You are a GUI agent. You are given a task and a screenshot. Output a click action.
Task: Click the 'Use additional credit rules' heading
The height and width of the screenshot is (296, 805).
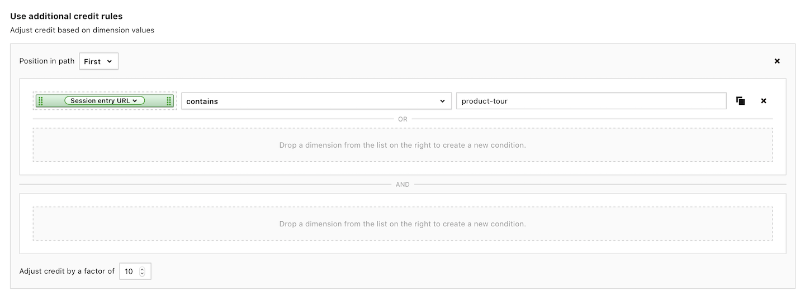click(66, 16)
